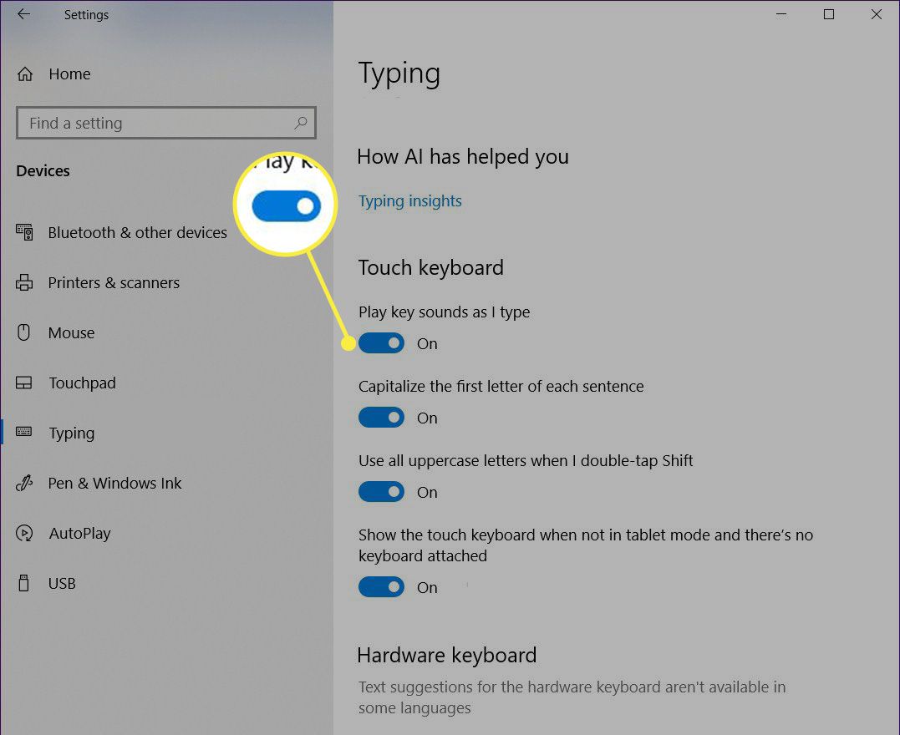Click the Mouse icon in sidebar
This screenshot has width=900, height=735.
pyautogui.click(x=24, y=332)
